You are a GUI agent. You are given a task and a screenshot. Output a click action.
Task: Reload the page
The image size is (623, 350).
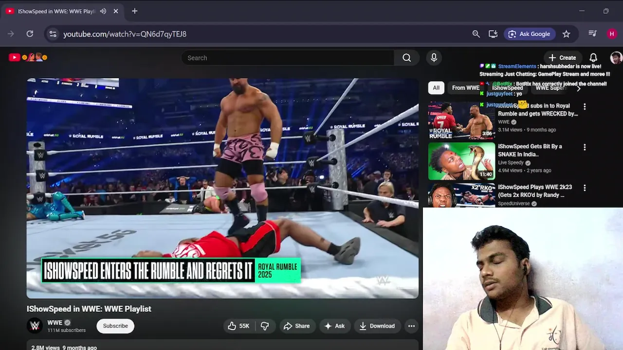coord(30,34)
